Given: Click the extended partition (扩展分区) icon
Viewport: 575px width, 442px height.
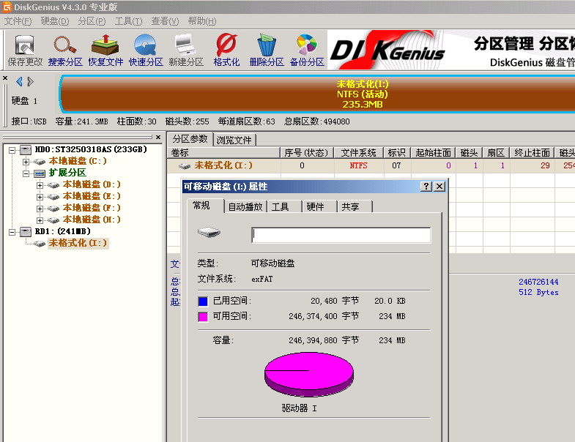Looking at the screenshot, I should pyautogui.click(x=40, y=173).
